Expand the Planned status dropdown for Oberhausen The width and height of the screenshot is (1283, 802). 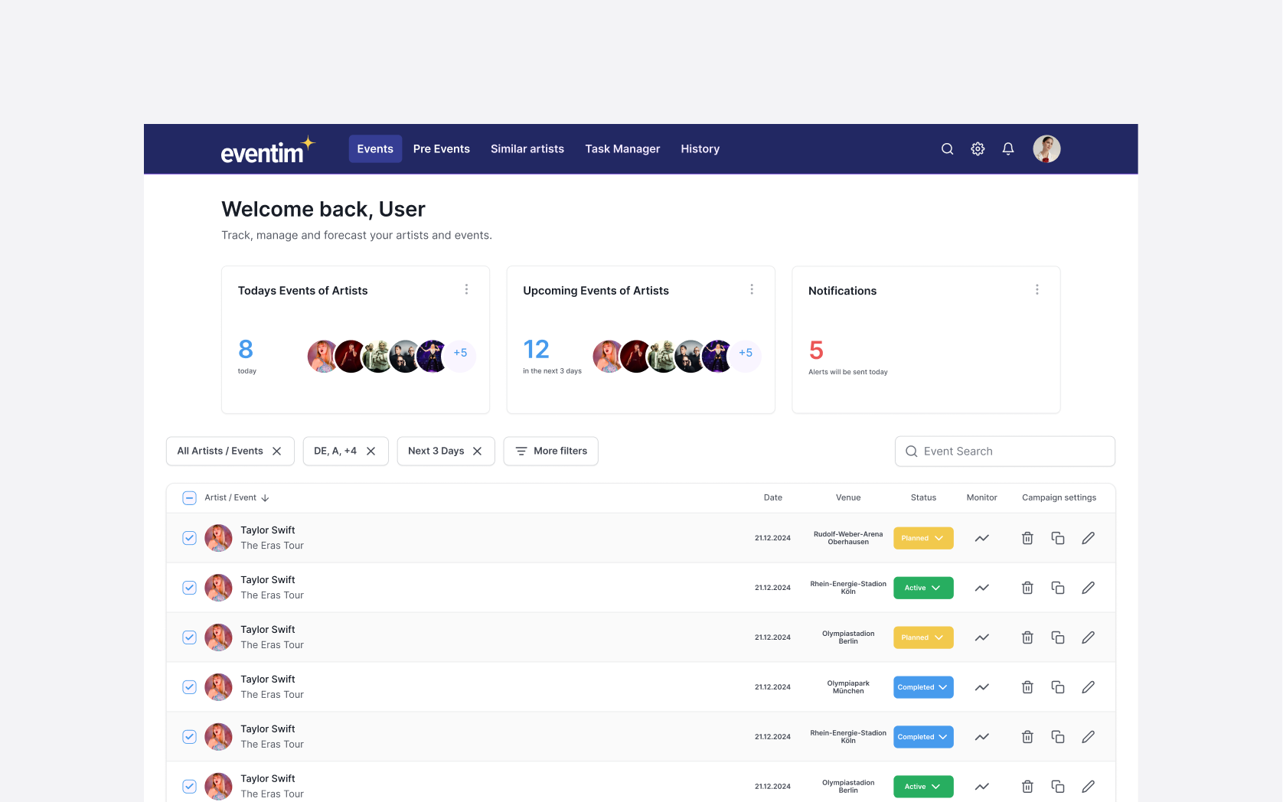click(923, 538)
